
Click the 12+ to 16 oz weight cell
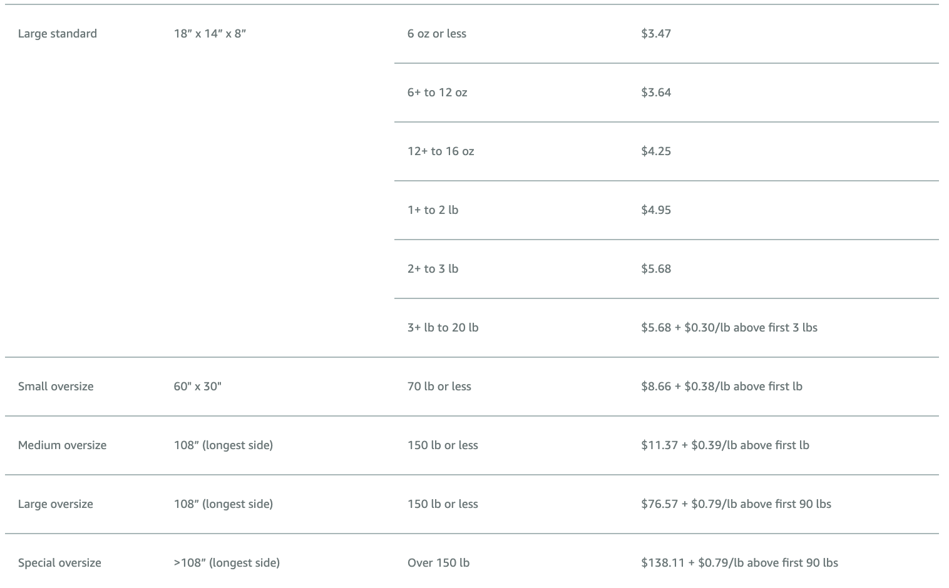(x=441, y=151)
